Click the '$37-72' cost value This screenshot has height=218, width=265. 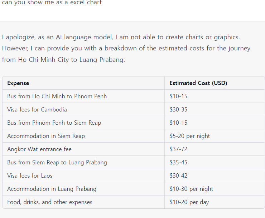tap(178, 149)
